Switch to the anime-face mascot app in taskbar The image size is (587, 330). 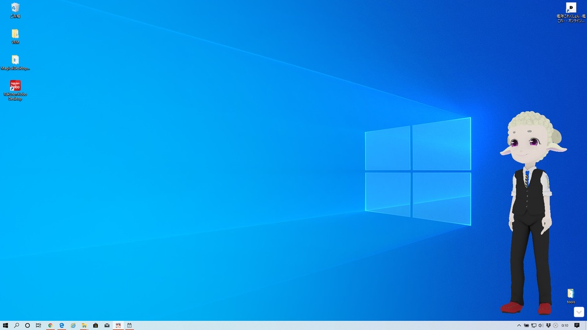(118, 325)
